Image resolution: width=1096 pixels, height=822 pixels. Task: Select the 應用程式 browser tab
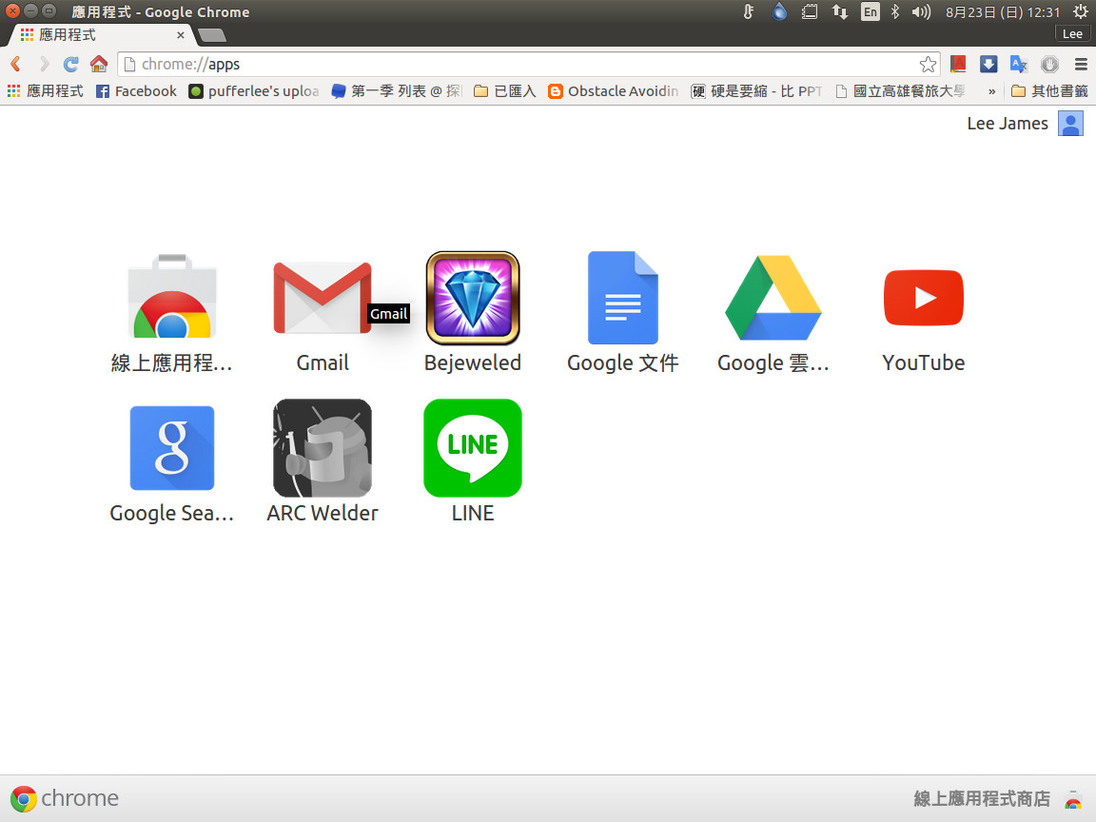coord(101,35)
